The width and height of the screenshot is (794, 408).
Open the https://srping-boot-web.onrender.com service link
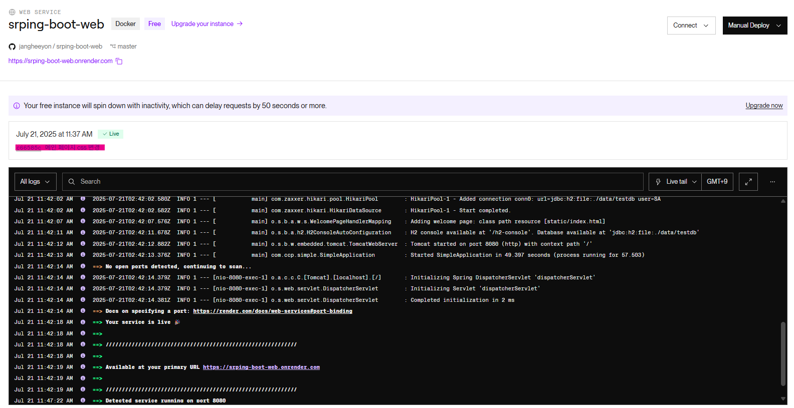pos(61,61)
